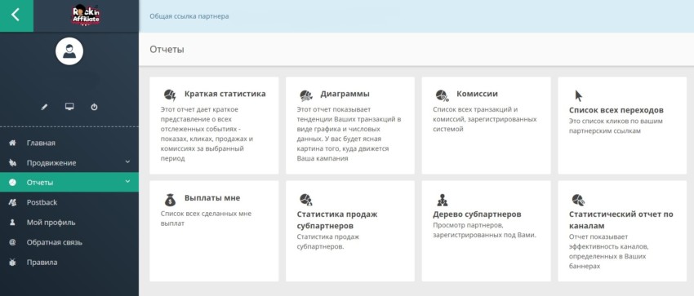Collapse the Отчеты submenu chevron
This screenshot has height=296, width=694.
click(127, 182)
